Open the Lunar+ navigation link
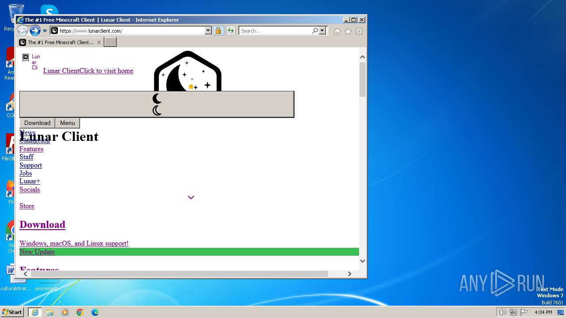This screenshot has width=566, height=318. pos(30,181)
